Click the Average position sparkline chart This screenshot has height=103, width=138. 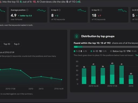[x=41, y=10]
